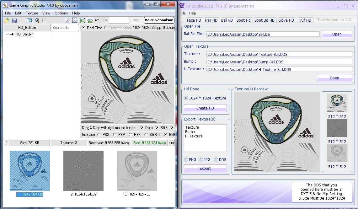Select HD_Ball.bin in the file tree
This screenshot has width=358, height=209.
click(24, 34)
